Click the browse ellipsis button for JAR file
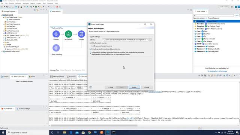 click(x=150, y=40)
